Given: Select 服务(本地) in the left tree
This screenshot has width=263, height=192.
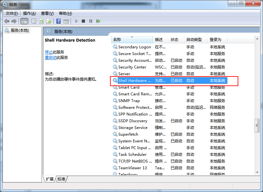Looking at the screenshot, I should click(x=20, y=30).
